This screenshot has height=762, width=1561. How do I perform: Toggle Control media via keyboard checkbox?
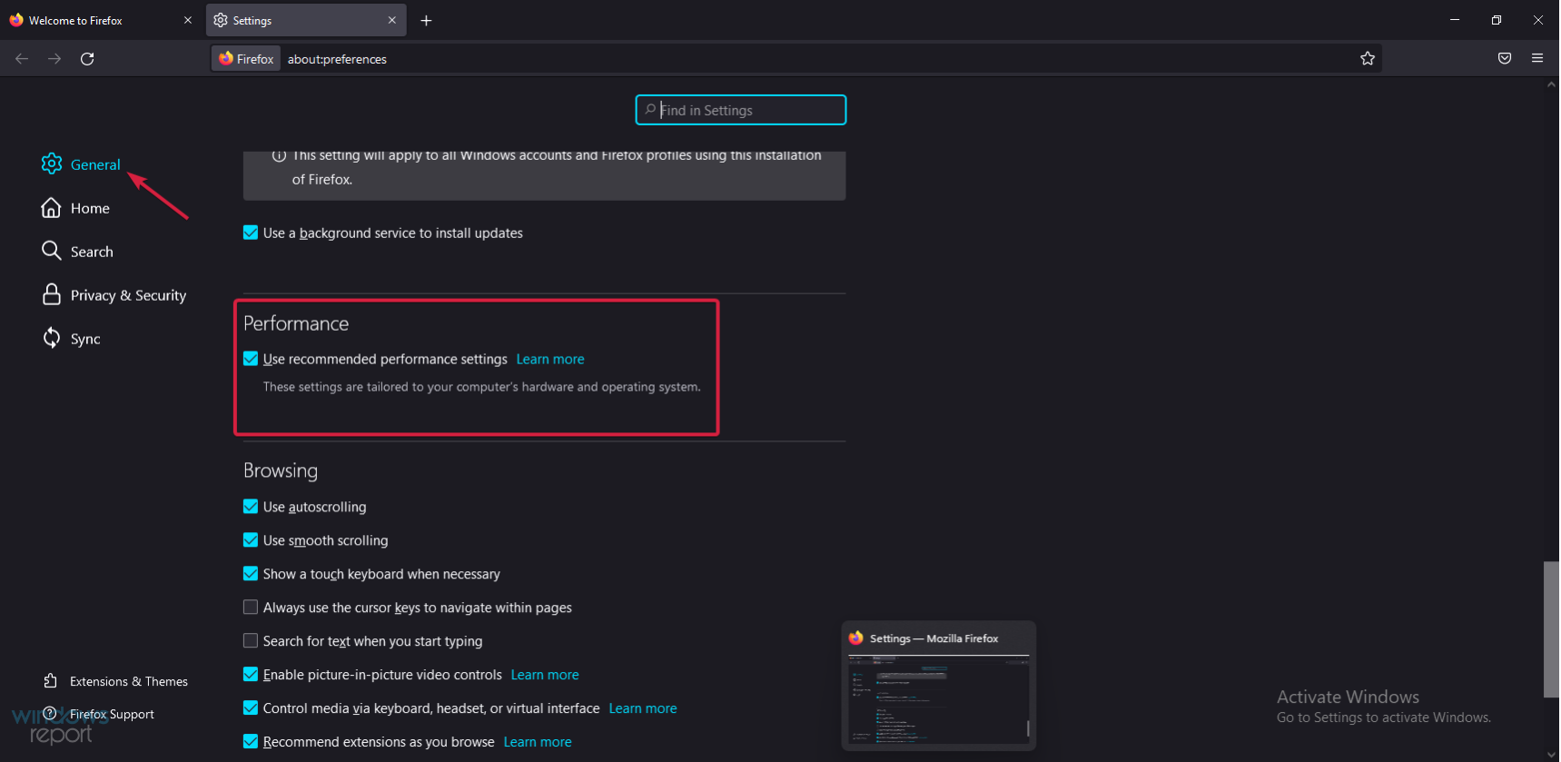(x=251, y=708)
